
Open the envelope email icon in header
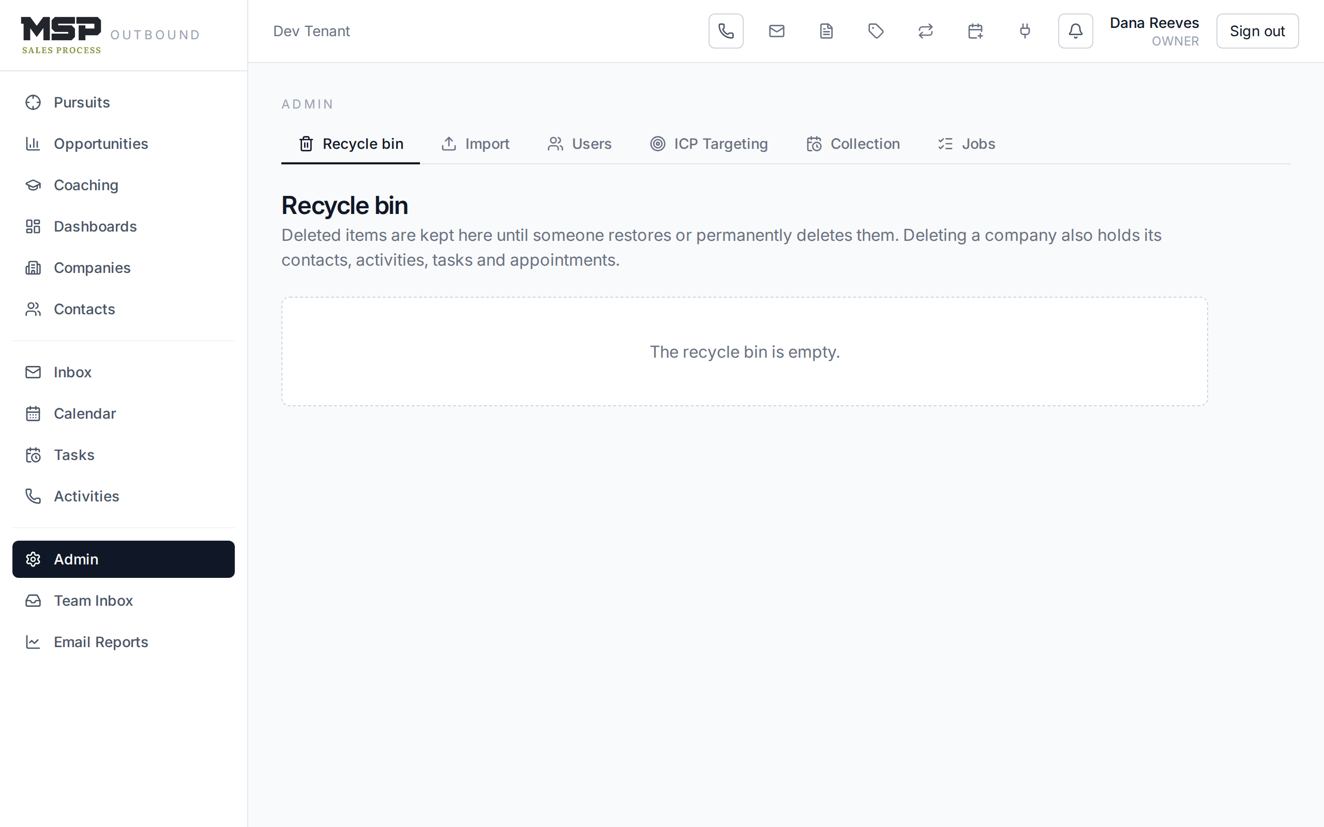(776, 31)
